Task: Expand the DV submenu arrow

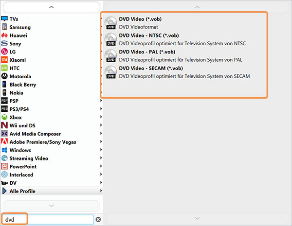Action: pyautogui.click(x=101, y=182)
